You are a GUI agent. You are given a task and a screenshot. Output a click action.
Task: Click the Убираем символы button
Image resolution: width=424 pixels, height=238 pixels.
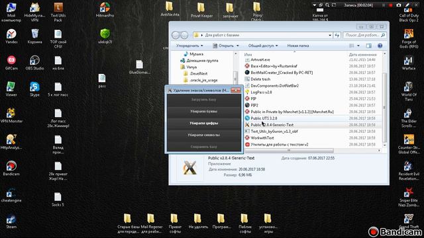coord(203,135)
